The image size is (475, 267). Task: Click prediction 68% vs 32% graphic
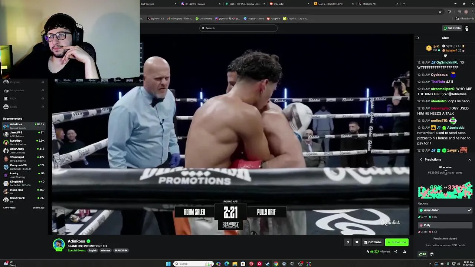[445, 189]
